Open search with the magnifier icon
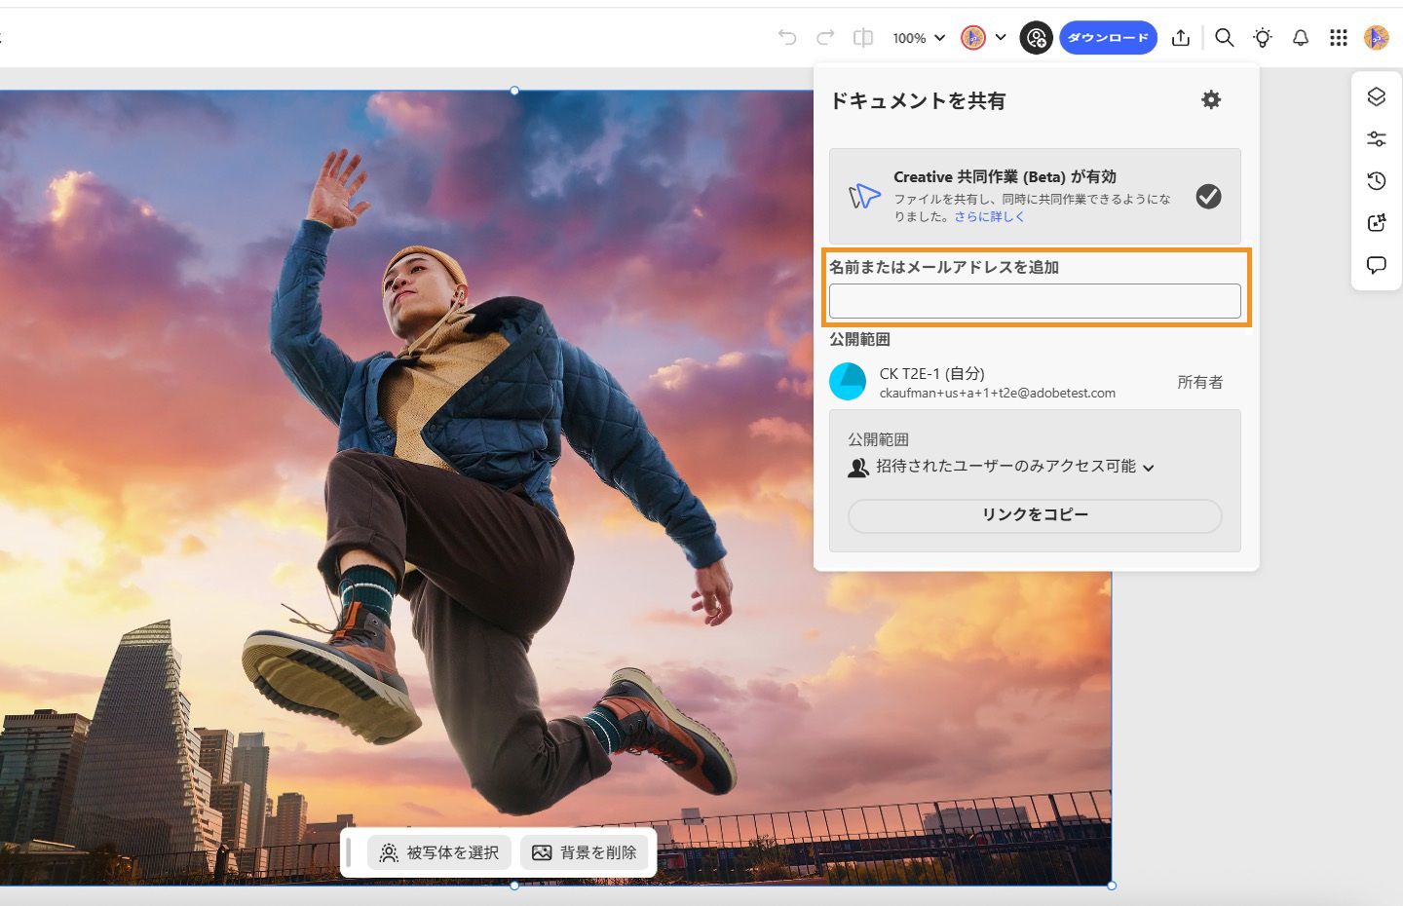The image size is (1403, 906). coord(1225,37)
